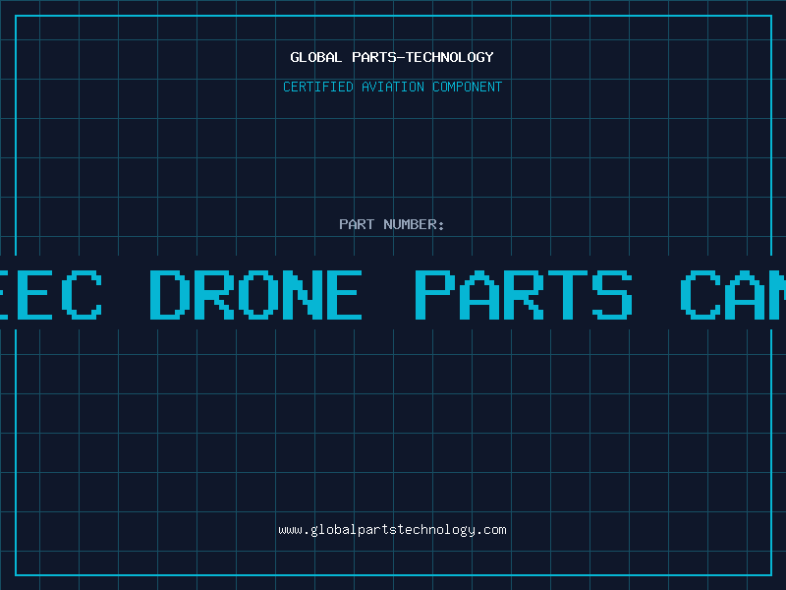The height and width of the screenshot is (590, 786).
Task: Click the large cyan PARTS banner word
Action: (524, 294)
